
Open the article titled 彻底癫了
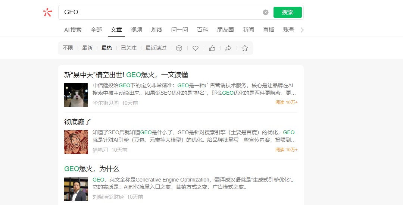tap(78, 122)
